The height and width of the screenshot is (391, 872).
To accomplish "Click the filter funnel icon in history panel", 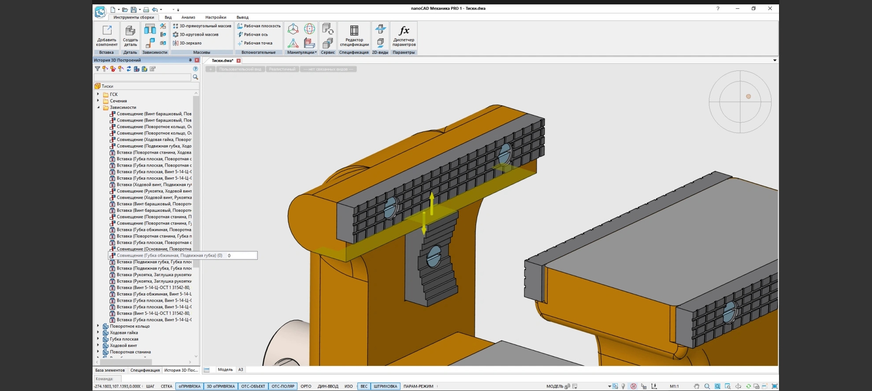I will click(97, 69).
